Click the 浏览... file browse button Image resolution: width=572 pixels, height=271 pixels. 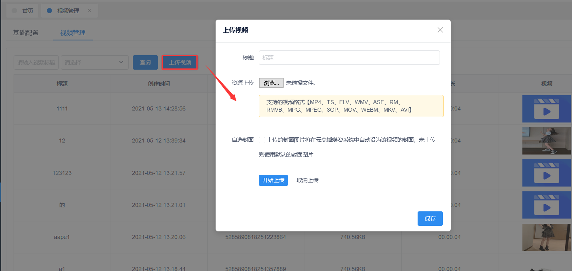pyautogui.click(x=271, y=83)
